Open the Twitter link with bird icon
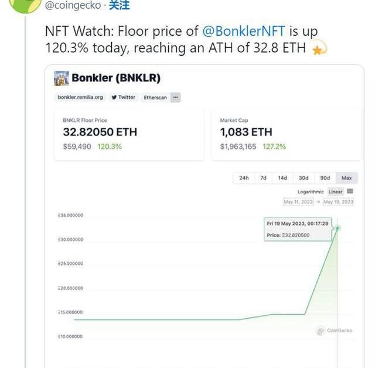This screenshot has height=368, width=375. pyautogui.click(x=123, y=97)
